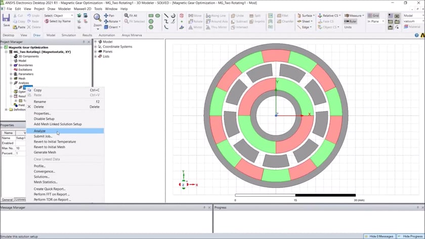This screenshot has height=239, width=425.
Task: Open the Relative CS dropdown
Action: pos(340,16)
